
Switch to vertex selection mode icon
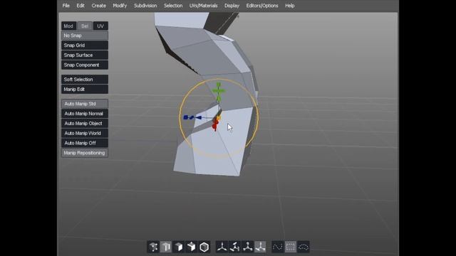(153, 247)
